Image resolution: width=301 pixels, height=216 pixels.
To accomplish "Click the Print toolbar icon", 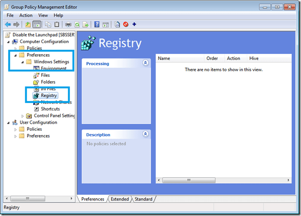I will tap(68, 24).
